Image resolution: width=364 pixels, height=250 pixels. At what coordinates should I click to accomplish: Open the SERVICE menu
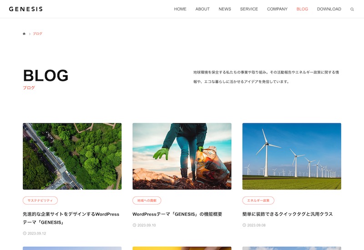tap(249, 9)
